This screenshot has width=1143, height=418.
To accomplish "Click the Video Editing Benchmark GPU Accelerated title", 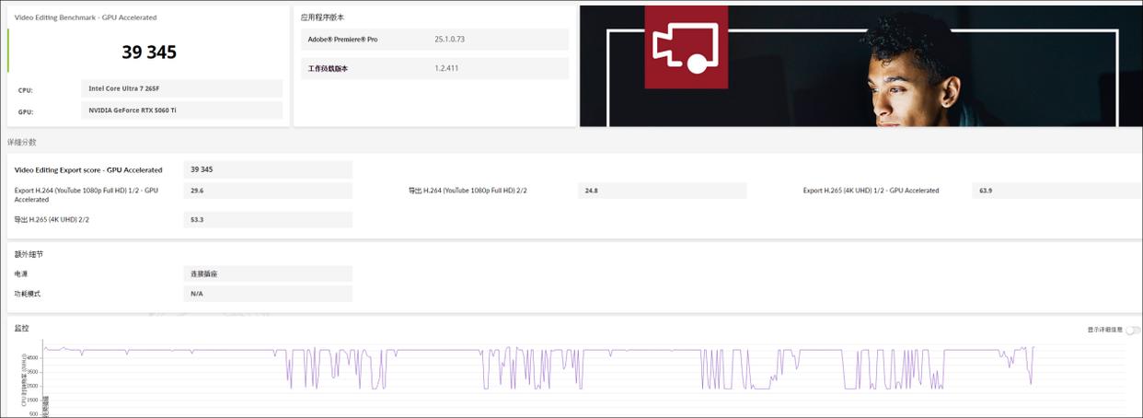I will (x=86, y=17).
